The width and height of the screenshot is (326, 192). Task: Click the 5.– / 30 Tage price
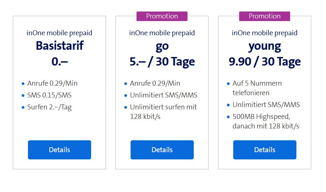coord(162,62)
